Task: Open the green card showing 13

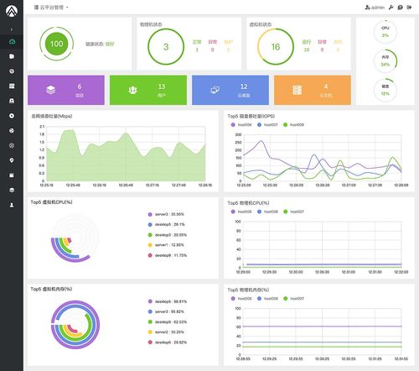Action: coord(148,90)
